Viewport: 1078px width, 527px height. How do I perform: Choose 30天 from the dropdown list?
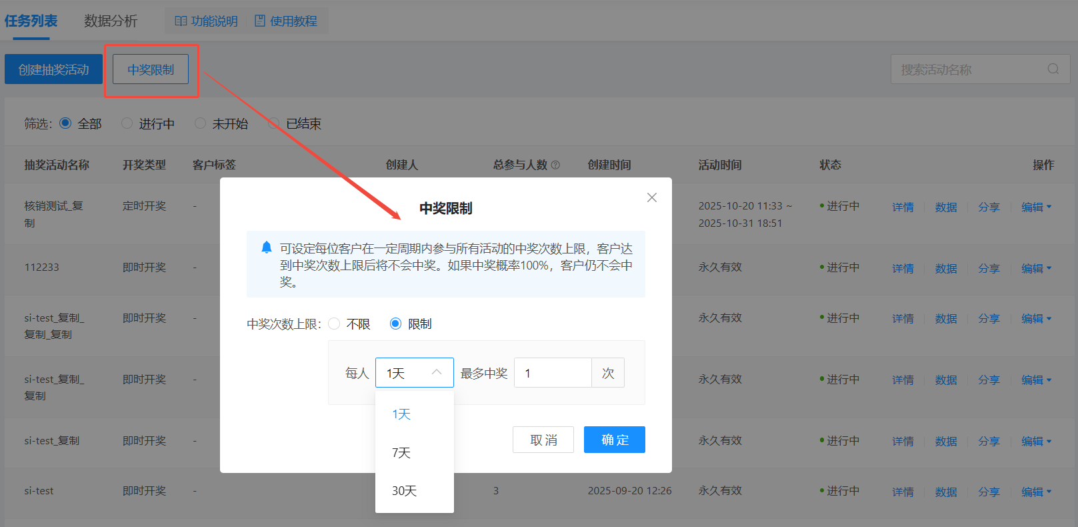coord(404,491)
